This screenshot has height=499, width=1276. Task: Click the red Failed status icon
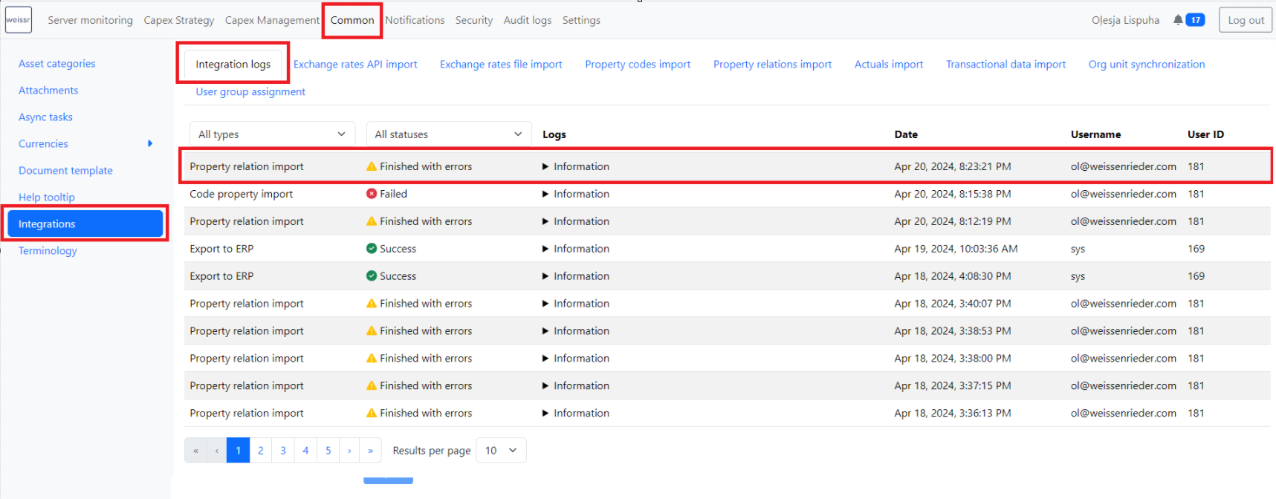[372, 194]
